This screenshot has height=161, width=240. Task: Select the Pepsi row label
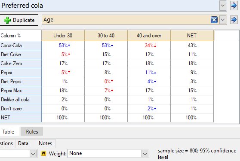(21, 73)
